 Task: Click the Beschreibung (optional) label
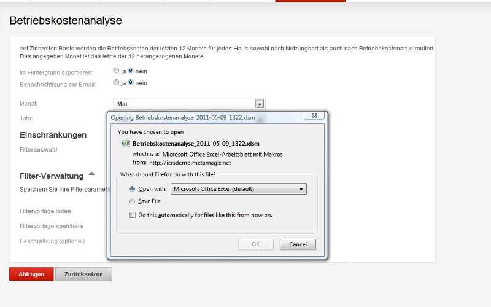coord(52,241)
